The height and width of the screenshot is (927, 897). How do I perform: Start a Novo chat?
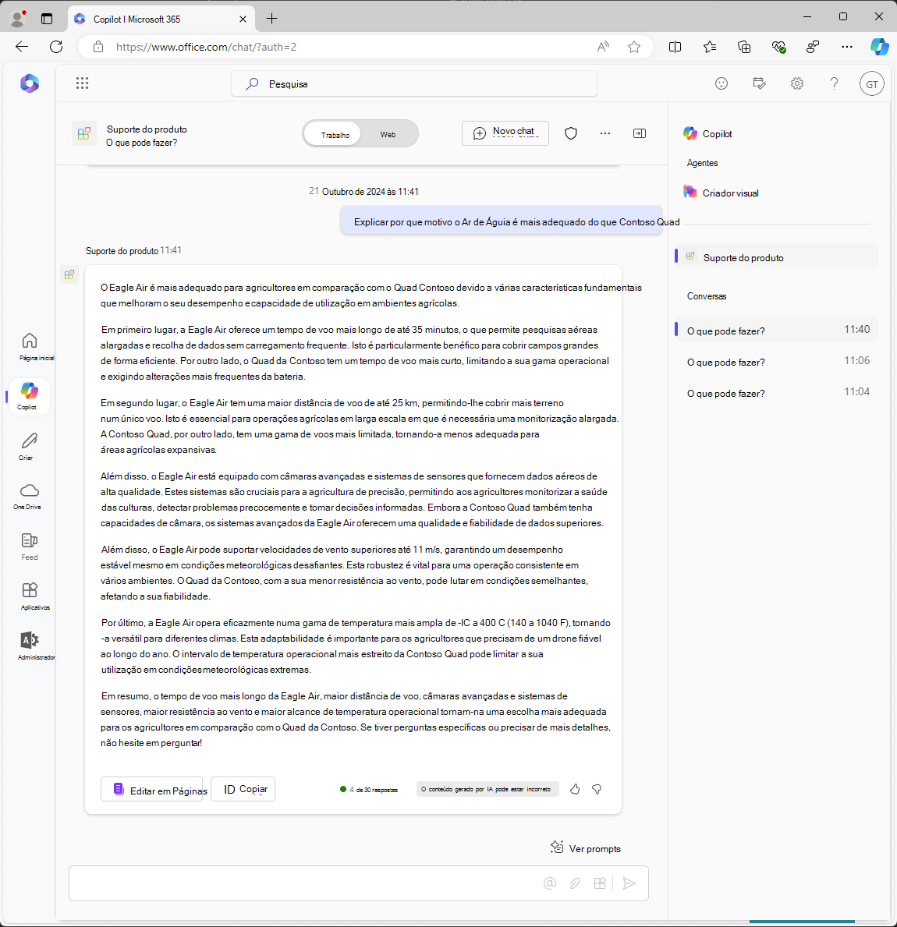pyautogui.click(x=505, y=133)
